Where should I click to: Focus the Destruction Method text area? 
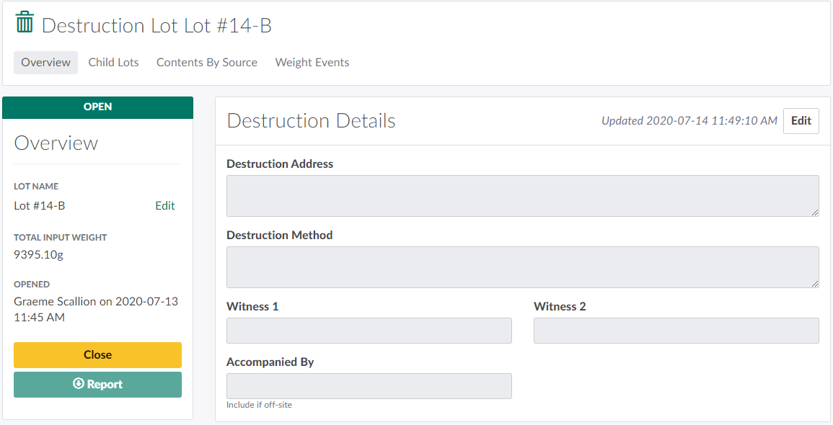pos(522,267)
